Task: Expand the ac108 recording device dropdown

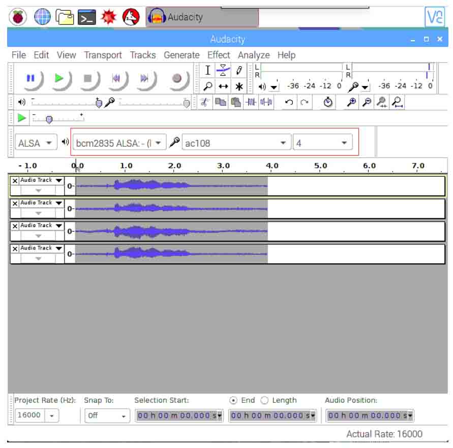Action: (x=236, y=143)
